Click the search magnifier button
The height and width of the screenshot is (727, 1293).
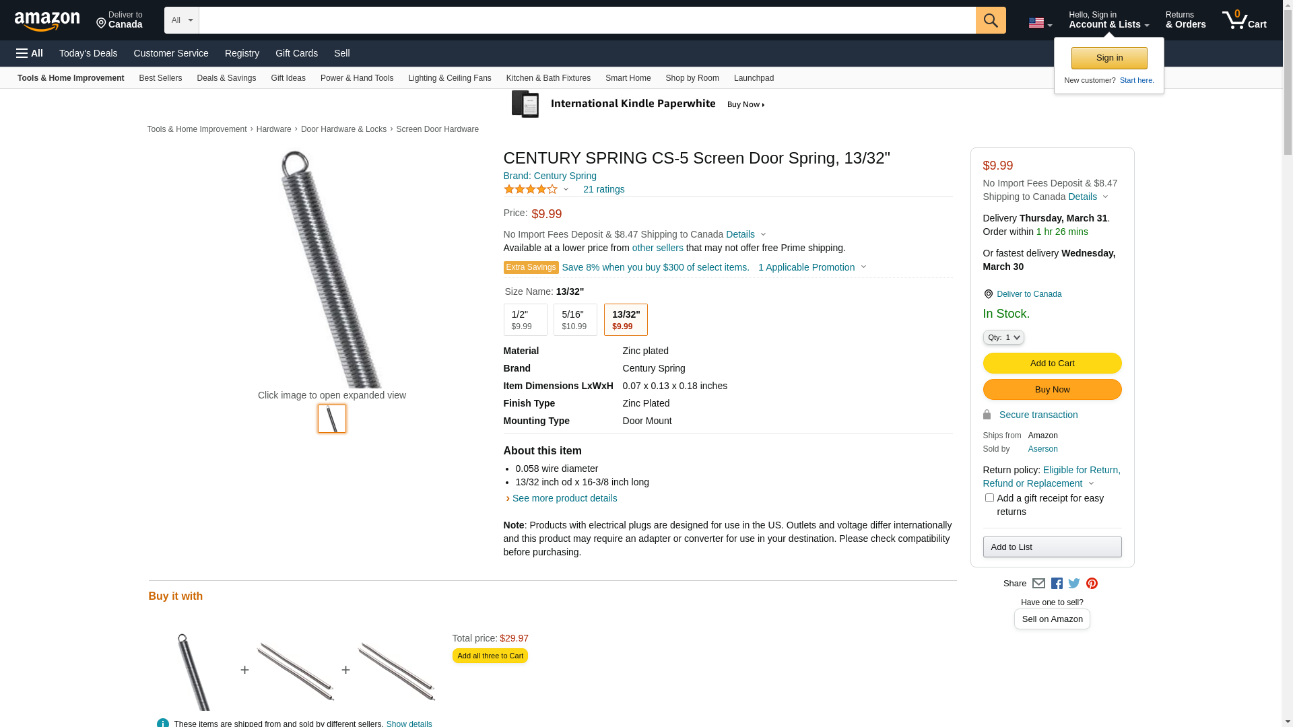(991, 20)
